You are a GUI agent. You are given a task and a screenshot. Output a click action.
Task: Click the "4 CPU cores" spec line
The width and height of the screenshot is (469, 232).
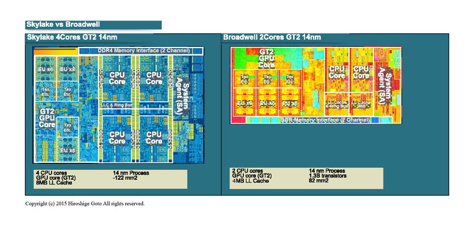tap(52, 173)
